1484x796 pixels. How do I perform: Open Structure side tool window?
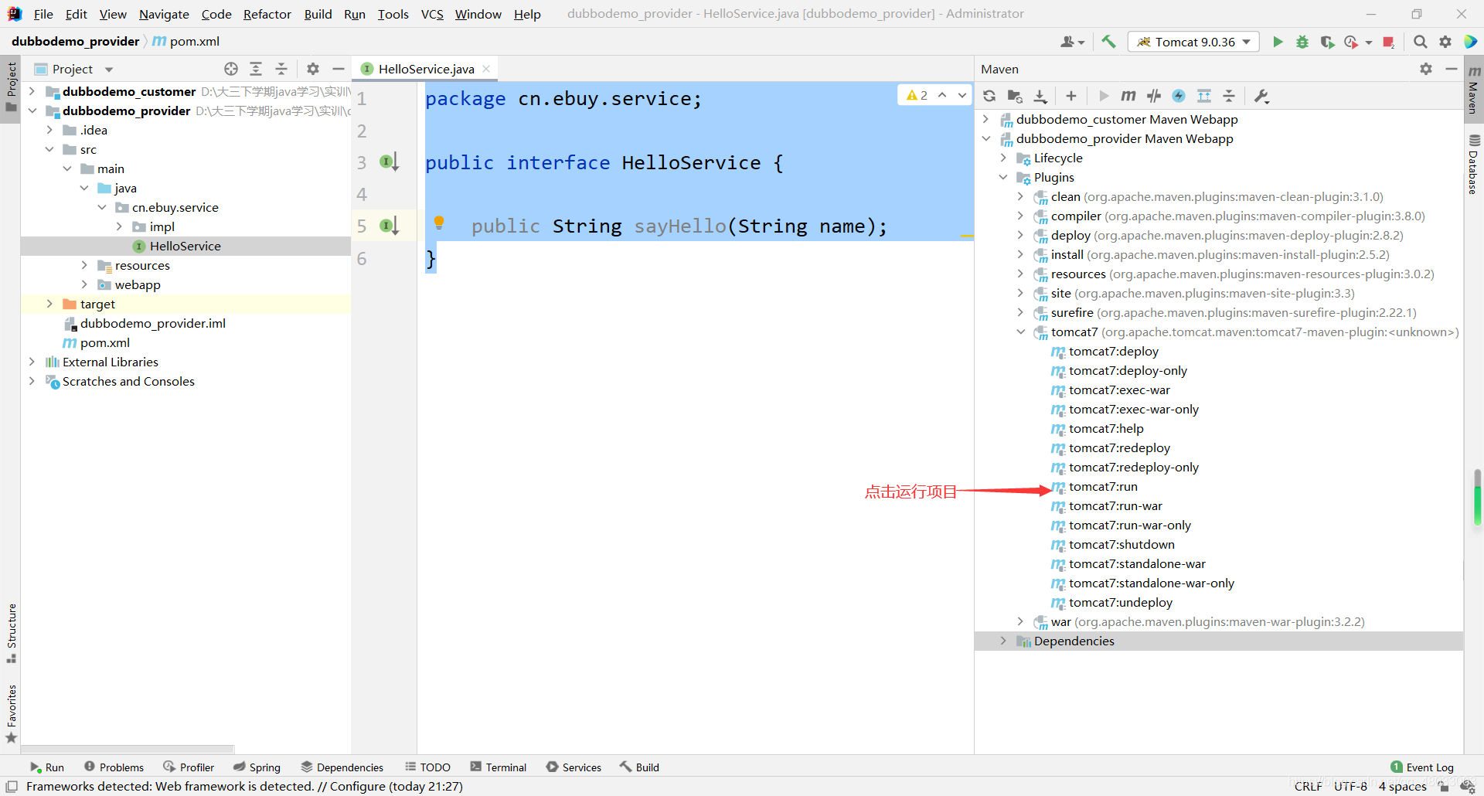(x=11, y=632)
